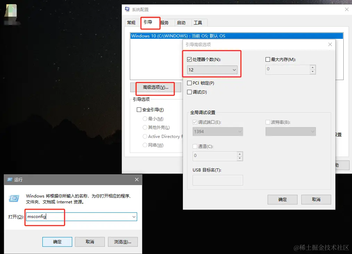This screenshot has width=352, height=254.
Task: Decrease the 最大内存 spinner value
Action: click(x=312, y=72)
